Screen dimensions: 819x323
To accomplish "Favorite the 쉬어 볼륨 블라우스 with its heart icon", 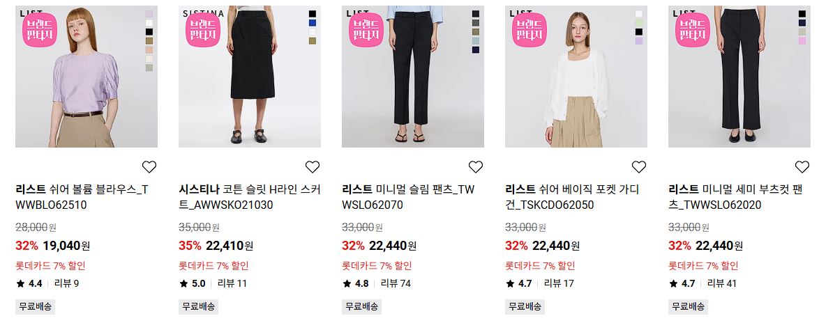I will tap(149, 166).
